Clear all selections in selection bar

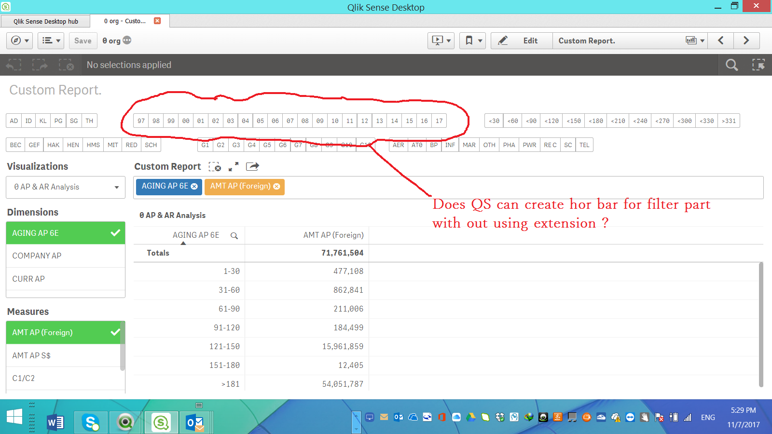66,65
